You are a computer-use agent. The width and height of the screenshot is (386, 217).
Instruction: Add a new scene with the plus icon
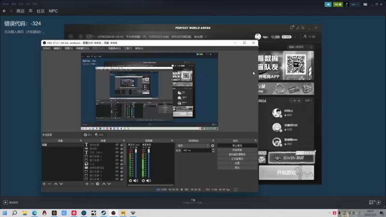tap(44, 184)
